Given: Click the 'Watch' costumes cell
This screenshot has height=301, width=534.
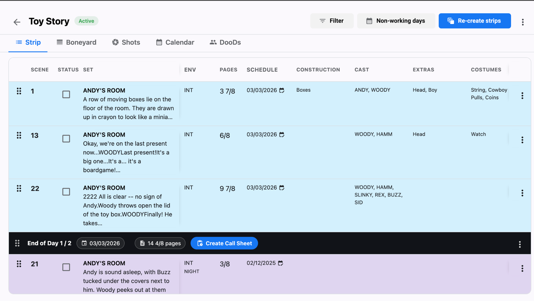Looking at the screenshot, I should (x=478, y=134).
